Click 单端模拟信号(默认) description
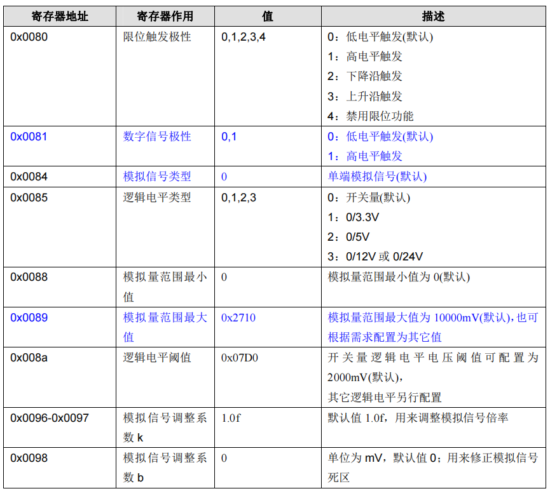The height and width of the screenshot is (491, 550). point(377,177)
